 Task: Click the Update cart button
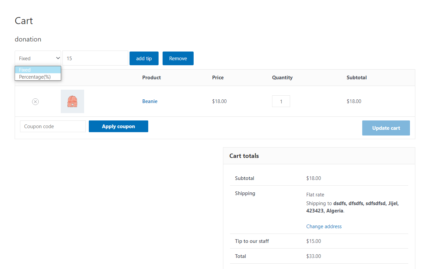(x=386, y=128)
